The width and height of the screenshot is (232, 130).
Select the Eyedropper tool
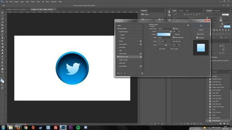2,28
